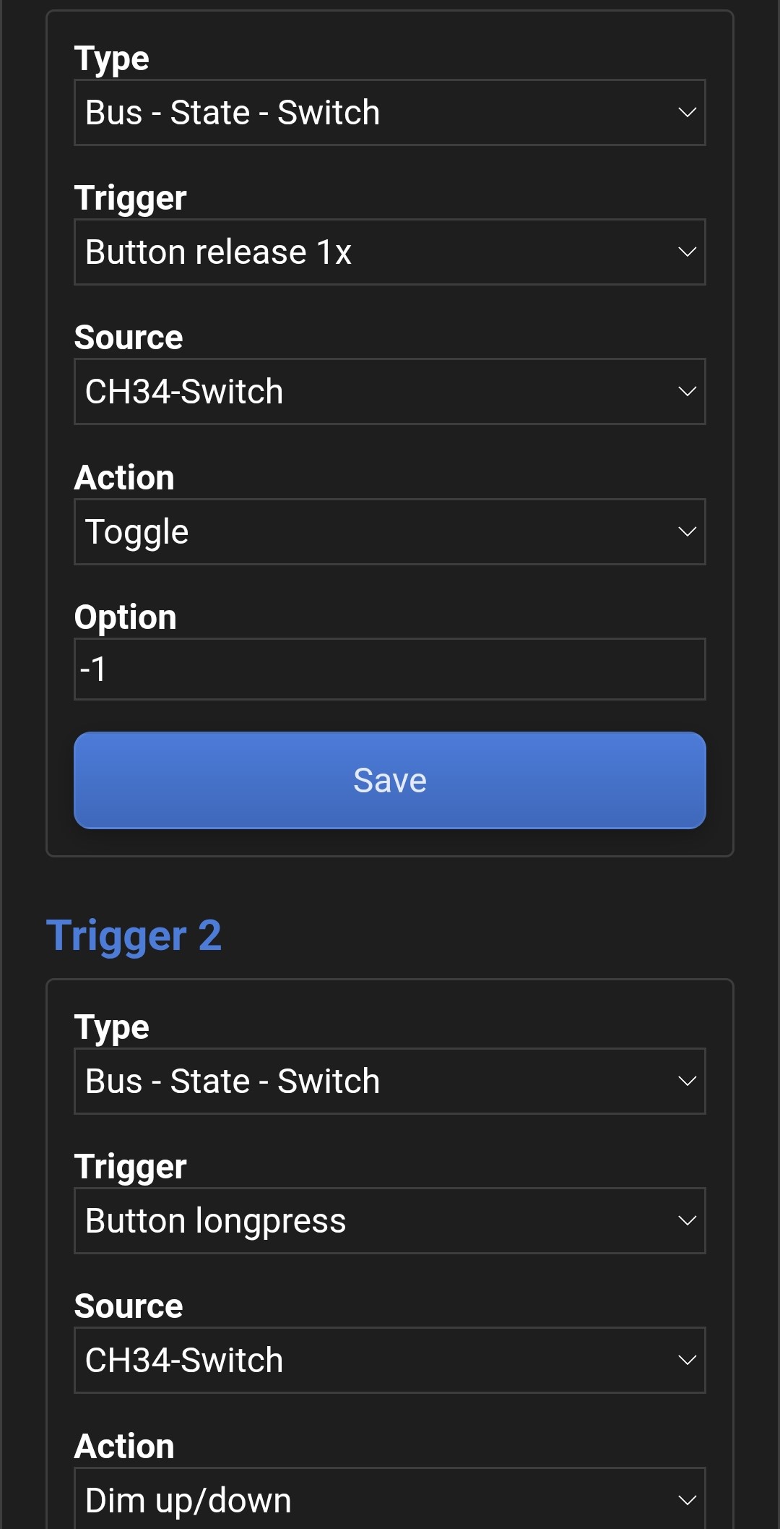Click chevron of Trigger 2 Bus - State - Switch dropdown
The width and height of the screenshot is (780, 1529).
click(687, 1081)
